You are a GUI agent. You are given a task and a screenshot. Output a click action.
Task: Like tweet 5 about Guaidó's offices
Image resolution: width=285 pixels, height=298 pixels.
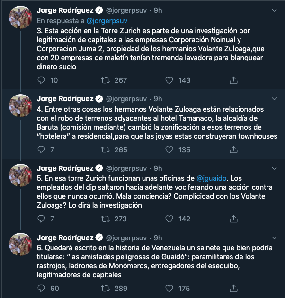170,219
